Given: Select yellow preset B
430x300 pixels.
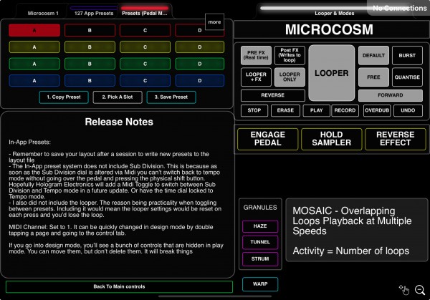Looking at the screenshot, I should 90,47.
